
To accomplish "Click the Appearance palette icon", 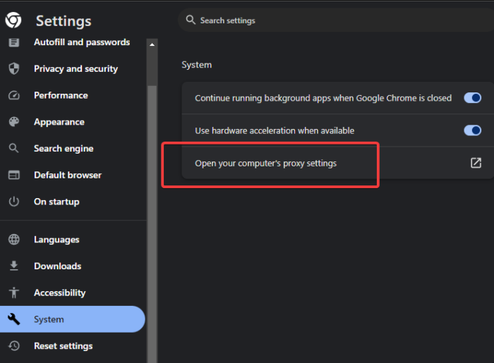I will click(13, 122).
